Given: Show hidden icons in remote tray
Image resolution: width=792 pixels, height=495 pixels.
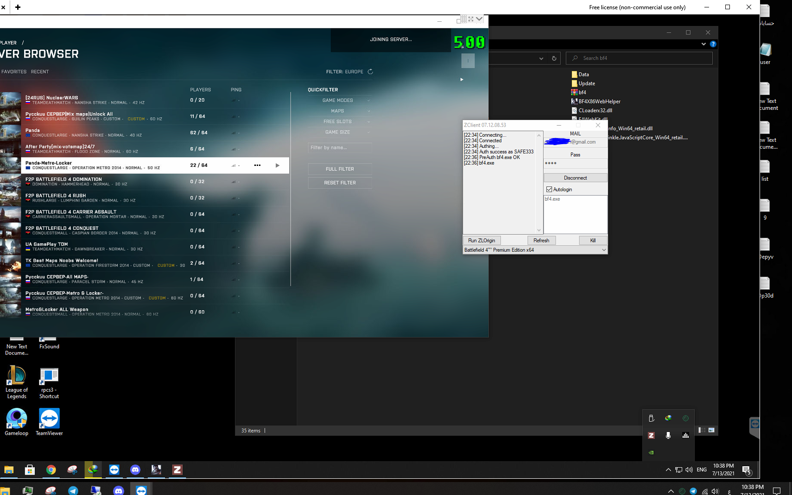Looking at the screenshot, I should 668,470.
